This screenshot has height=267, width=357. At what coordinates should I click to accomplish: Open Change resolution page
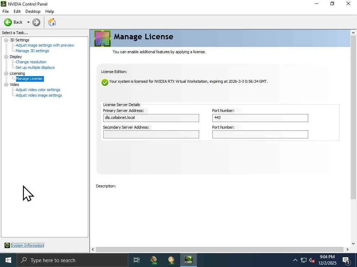click(x=31, y=62)
